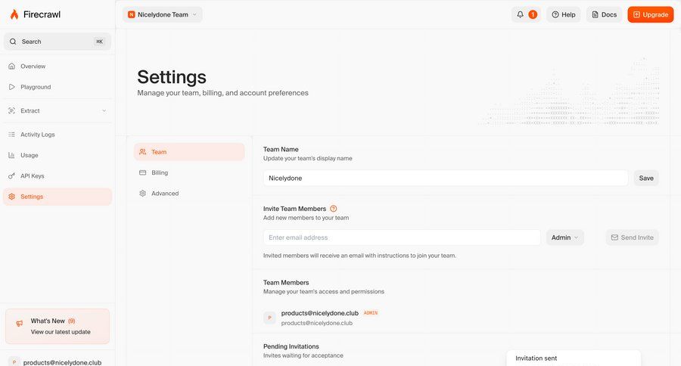Open API Keys in the sidebar
This screenshot has height=366, width=681.
[32, 176]
